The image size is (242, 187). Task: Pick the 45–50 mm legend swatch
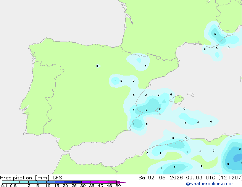point(112,182)
